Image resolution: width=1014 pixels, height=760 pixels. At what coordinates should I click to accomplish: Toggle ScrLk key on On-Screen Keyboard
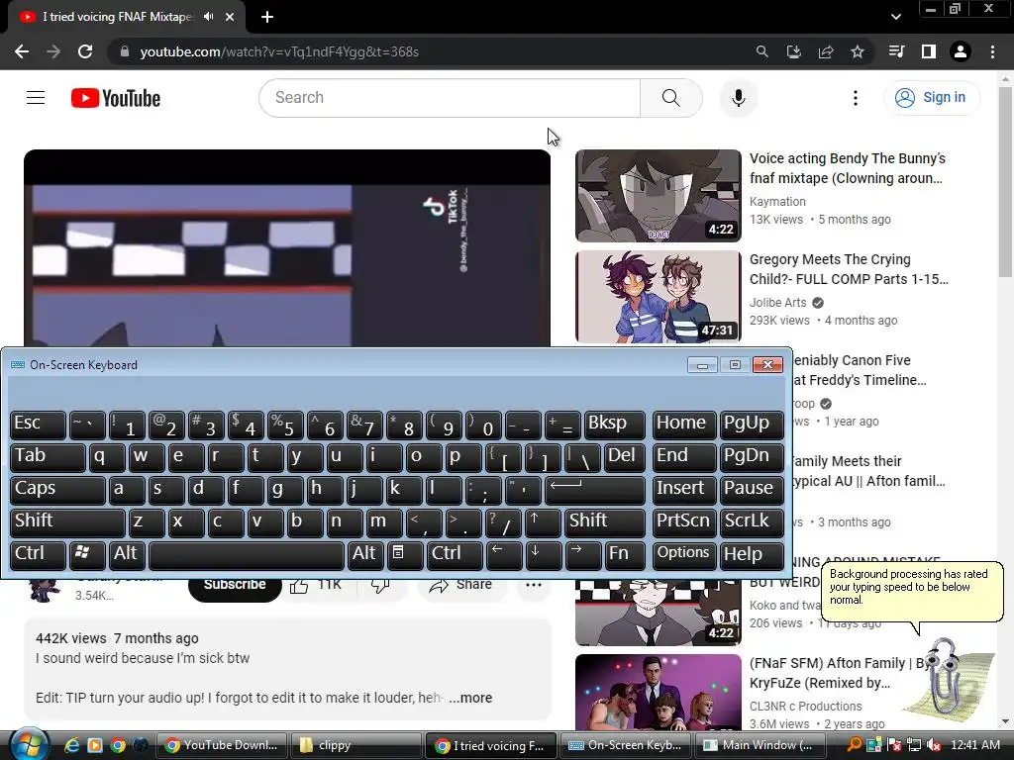point(752,522)
